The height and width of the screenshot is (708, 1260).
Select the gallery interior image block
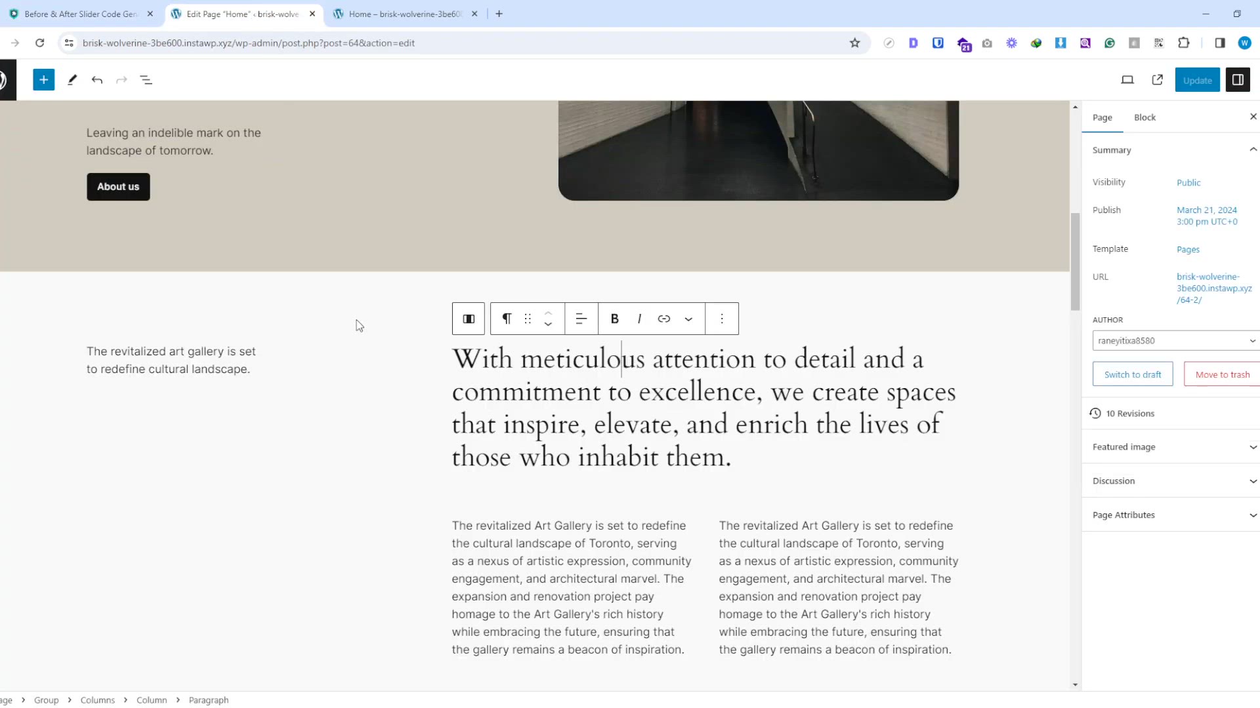[758, 150]
